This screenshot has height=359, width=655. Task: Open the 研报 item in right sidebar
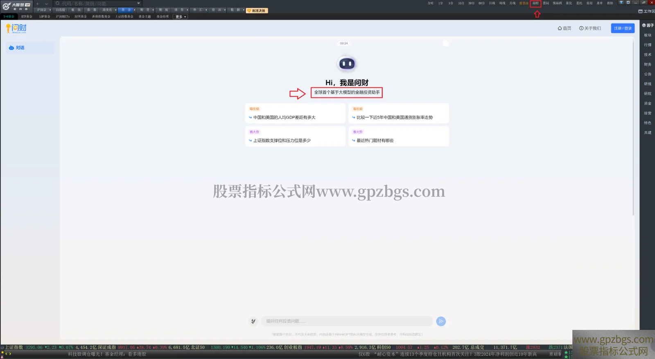(648, 84)
